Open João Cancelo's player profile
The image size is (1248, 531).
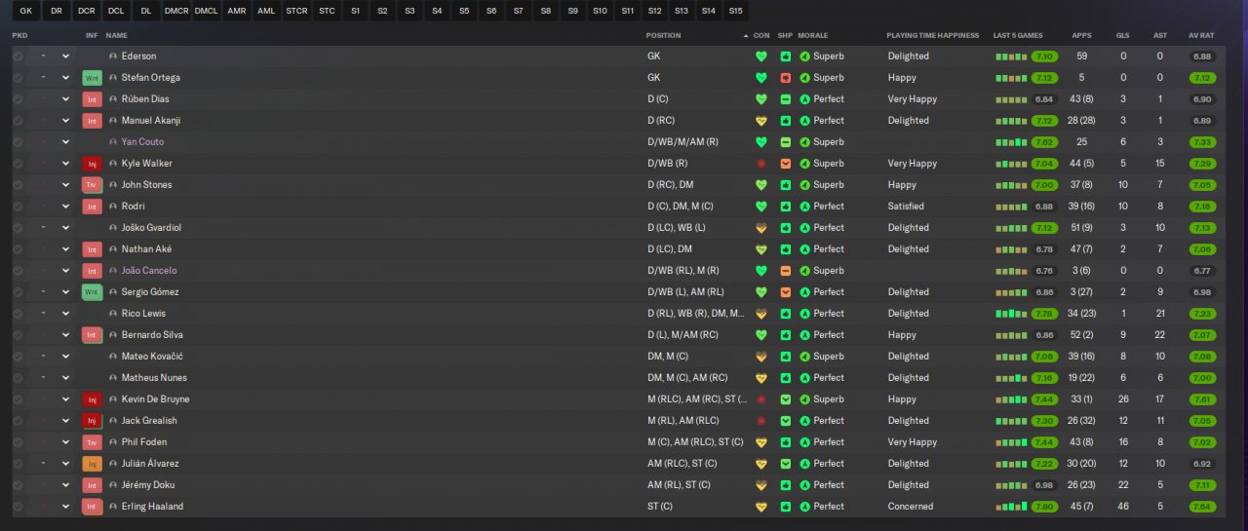click(x=149, y=271)
